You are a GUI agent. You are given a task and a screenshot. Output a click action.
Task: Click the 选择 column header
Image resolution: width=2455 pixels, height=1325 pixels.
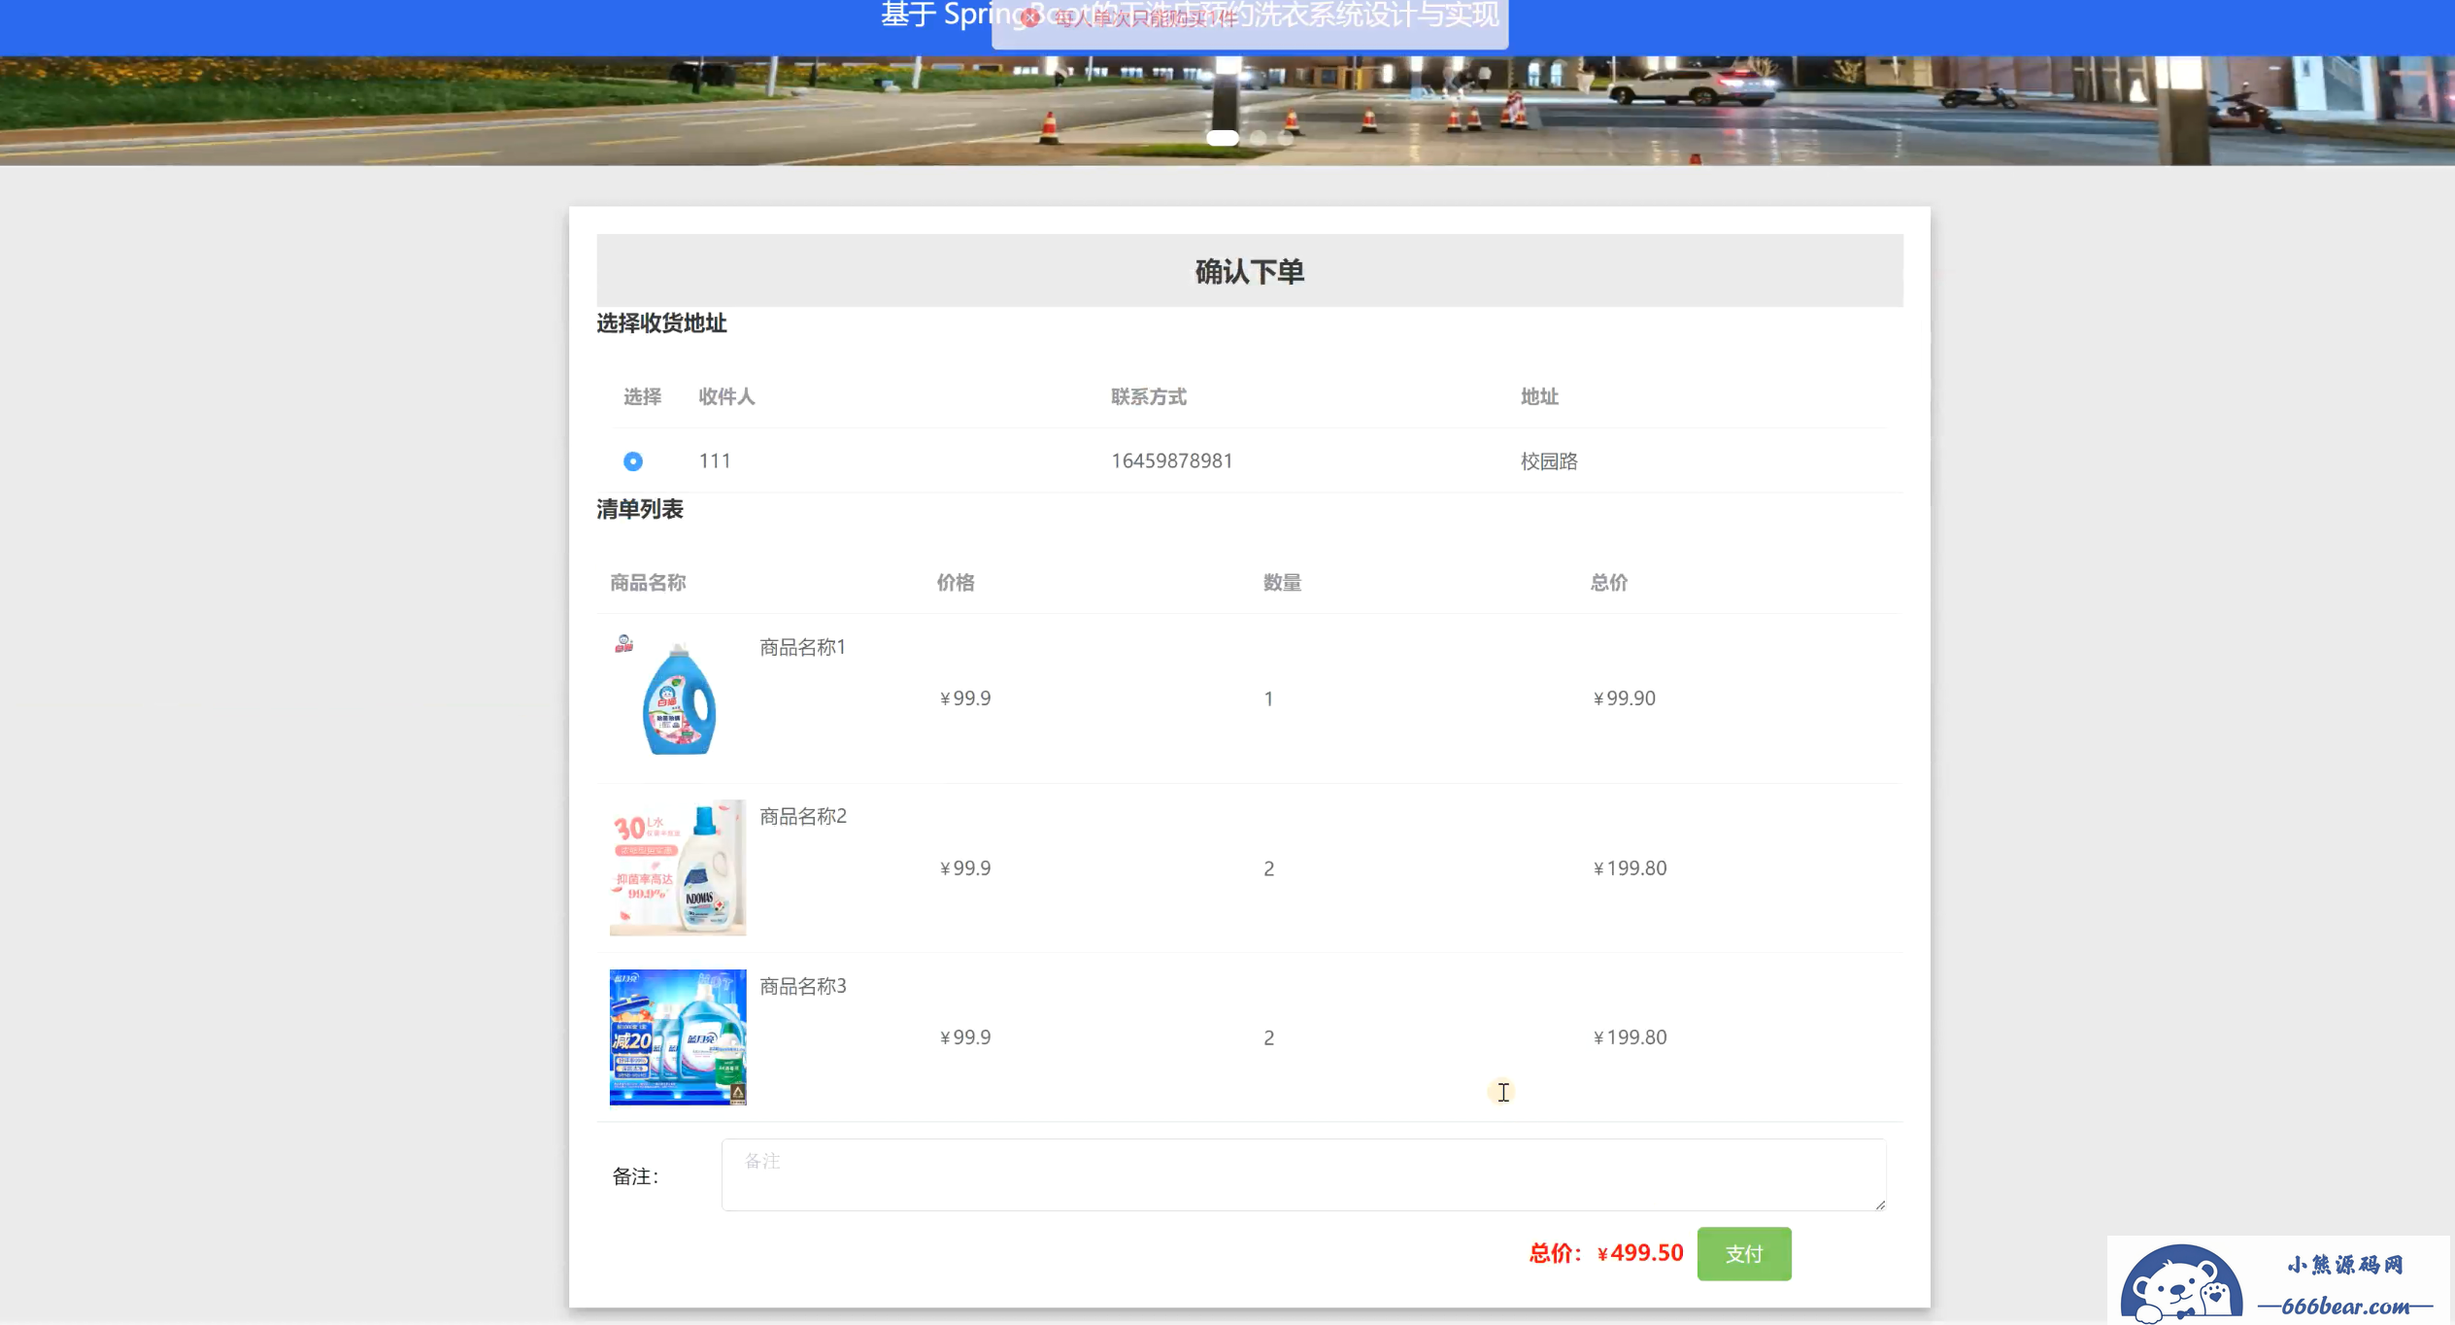(x=642, y=396)
